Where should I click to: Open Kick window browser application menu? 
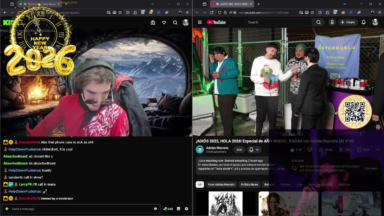[x=187, y=13]
